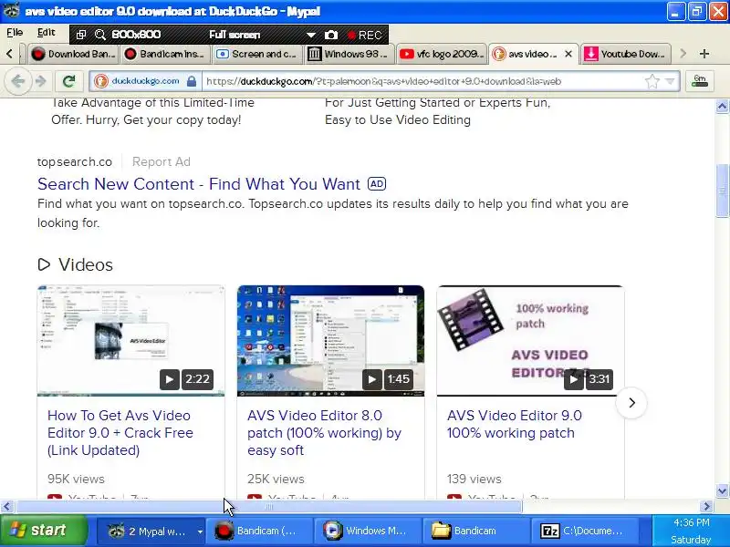Click the horizontal scrollbar right arrow
730x547 pixels.
[706, 506]
